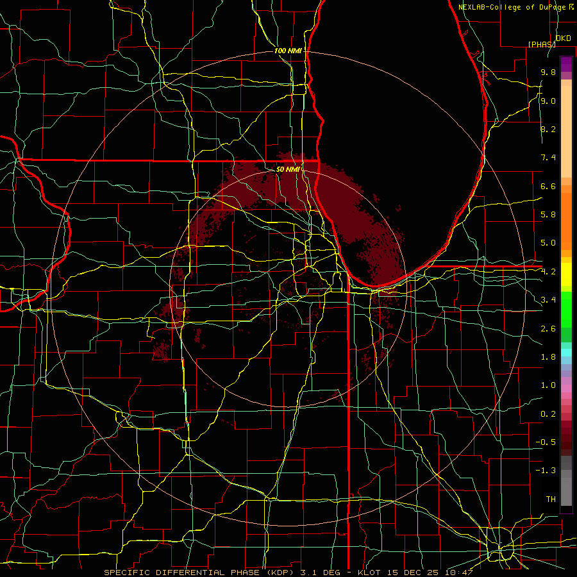
Task: Pick the cyan segment of the color bar
Action: pos(566,353)
